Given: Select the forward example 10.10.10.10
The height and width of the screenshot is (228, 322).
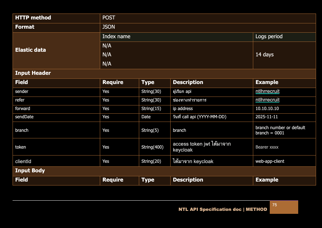Looking at the screenshot, I should tap(267, 109).
